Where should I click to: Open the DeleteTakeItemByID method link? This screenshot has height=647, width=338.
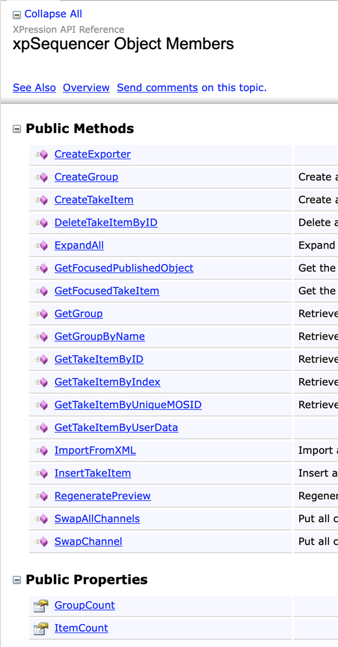[106, 223]
